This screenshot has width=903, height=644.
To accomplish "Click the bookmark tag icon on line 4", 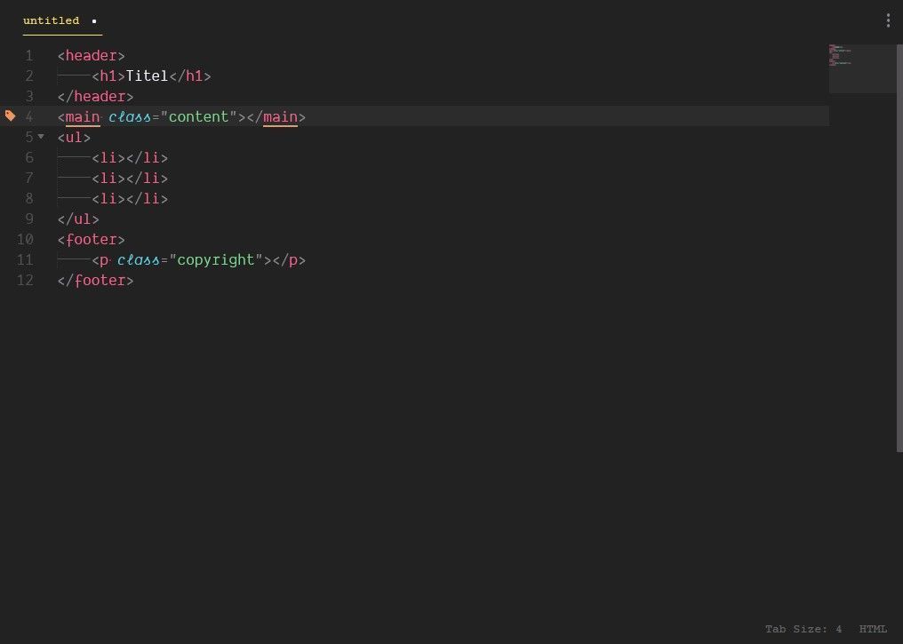I will pos(11,116).
